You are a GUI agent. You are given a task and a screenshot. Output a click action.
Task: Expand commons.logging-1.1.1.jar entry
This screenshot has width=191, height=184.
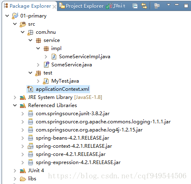tap(22, 122)
